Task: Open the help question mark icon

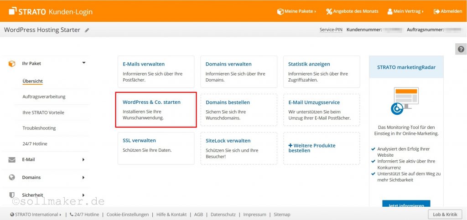Action: (461, 49)
